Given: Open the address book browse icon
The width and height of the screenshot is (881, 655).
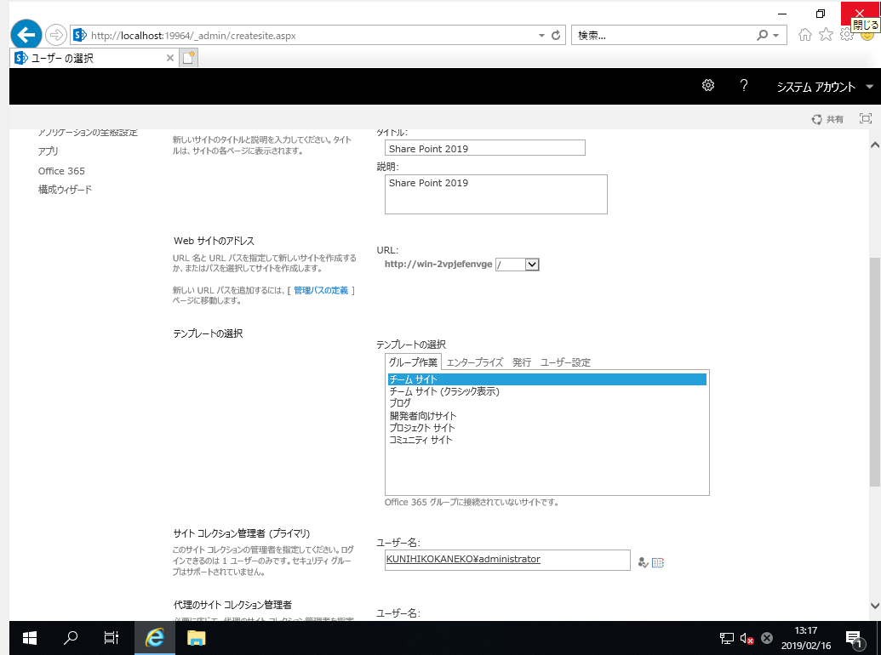Looking at the screenshot, I should pos(658,561).
